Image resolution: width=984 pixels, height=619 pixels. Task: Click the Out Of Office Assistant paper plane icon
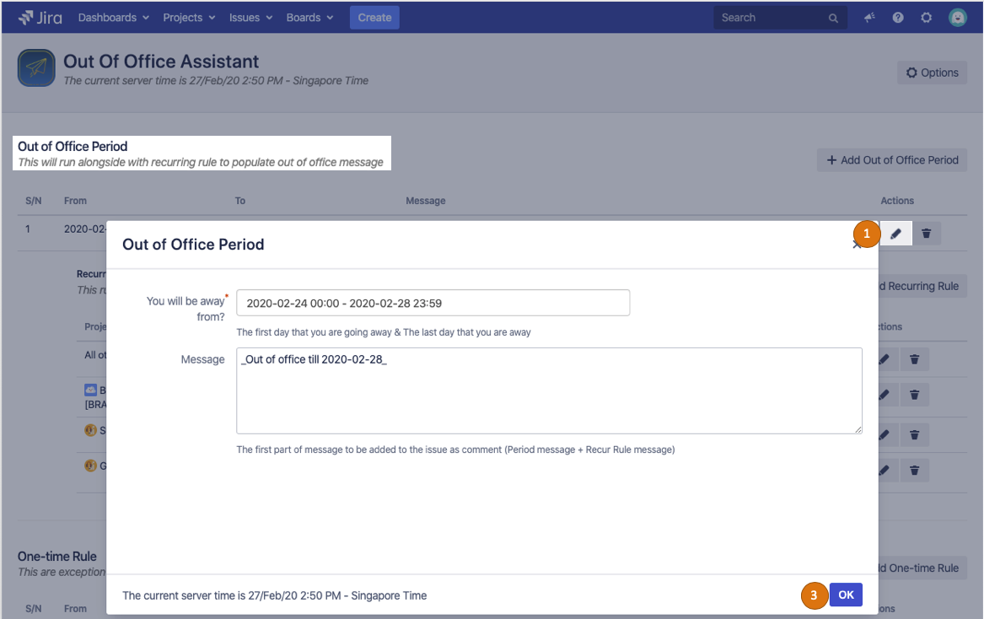point(36,69)
